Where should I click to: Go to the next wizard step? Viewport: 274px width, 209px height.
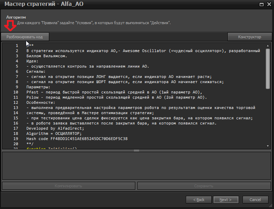click(226, 200)
